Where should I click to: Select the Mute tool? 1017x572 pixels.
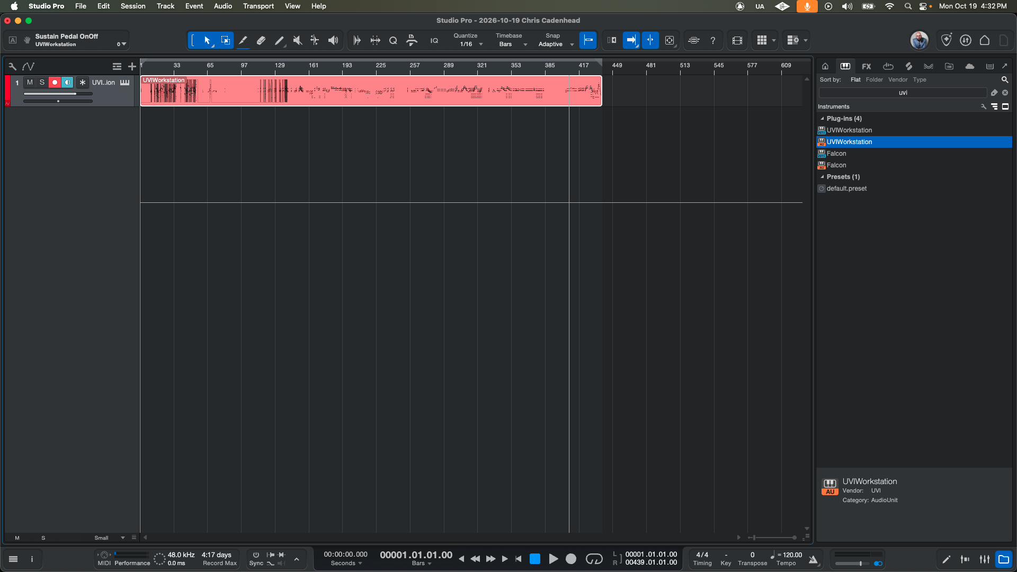297,40
